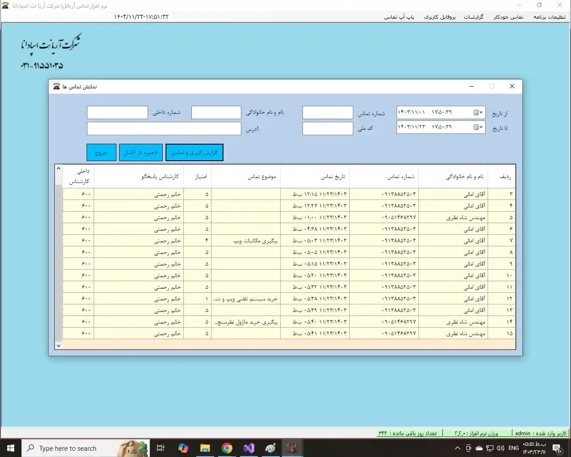Click the scroll up arrow of the table

click(x=58, y=169)
